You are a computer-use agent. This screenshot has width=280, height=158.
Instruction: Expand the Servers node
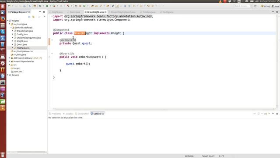click(8, 75)
